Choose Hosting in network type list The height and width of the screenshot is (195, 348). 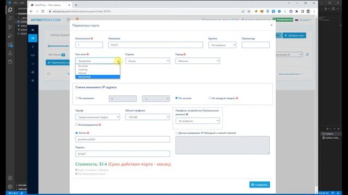(98, 69)
